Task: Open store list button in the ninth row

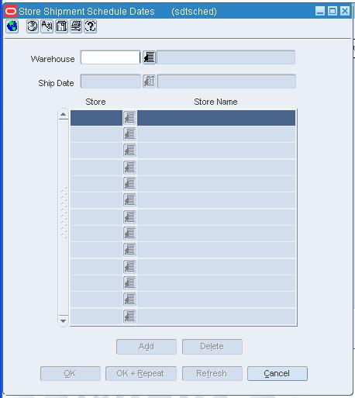Action: point(129,250)
